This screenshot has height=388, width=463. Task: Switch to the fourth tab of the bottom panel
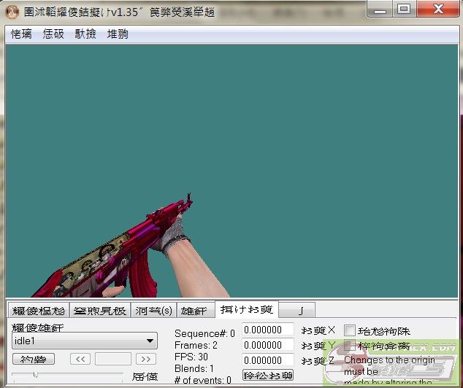click(x=196, y=310)
